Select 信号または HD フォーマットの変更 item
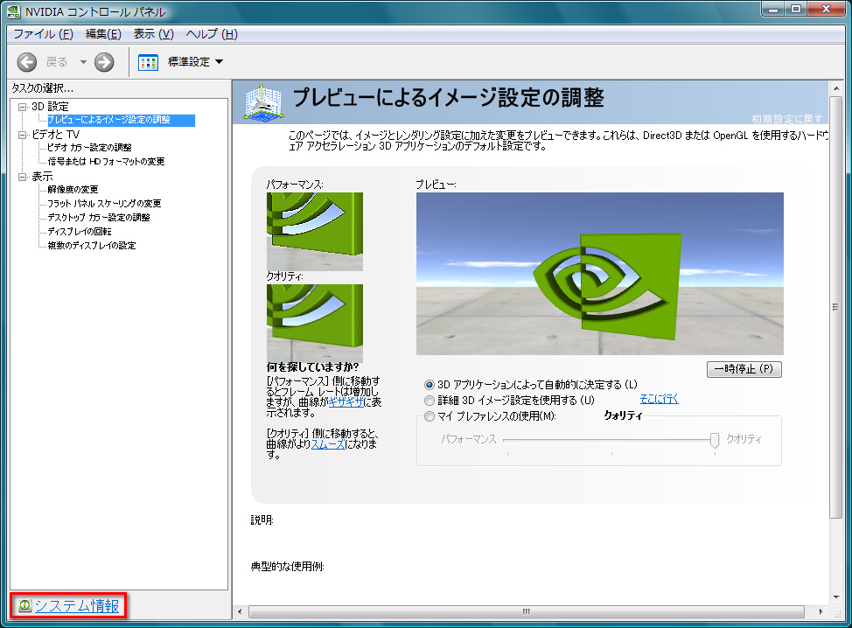This screenshot has width=852, height=628. pos(106,162)
